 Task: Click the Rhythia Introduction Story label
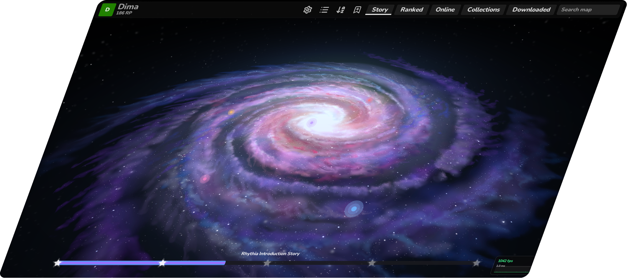pyautogui.click(x=270, y=254)
